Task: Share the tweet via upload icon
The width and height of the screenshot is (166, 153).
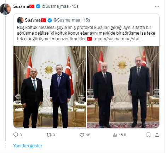Action: pyautogui.click(x=157, y=135)
